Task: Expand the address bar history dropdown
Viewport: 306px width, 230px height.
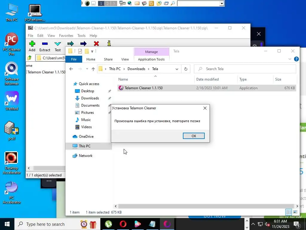Action: pyautogui.click(x=177, y=69)
